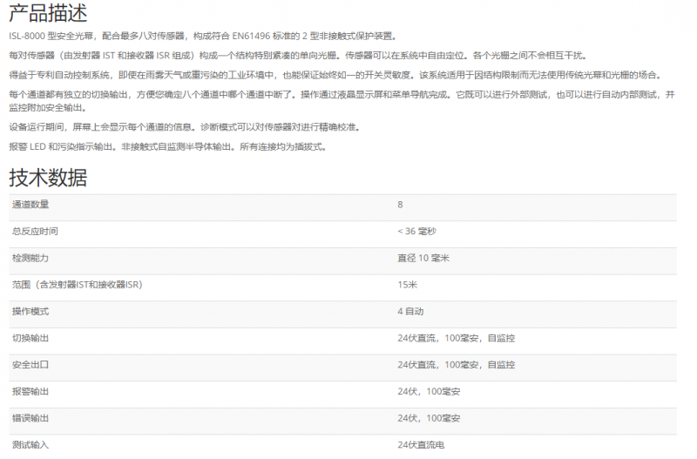Select the 范围（含发射器IST和接收器ISR）label
The image size is (697, 459).
pyautogui.click(x=77, y=285)
